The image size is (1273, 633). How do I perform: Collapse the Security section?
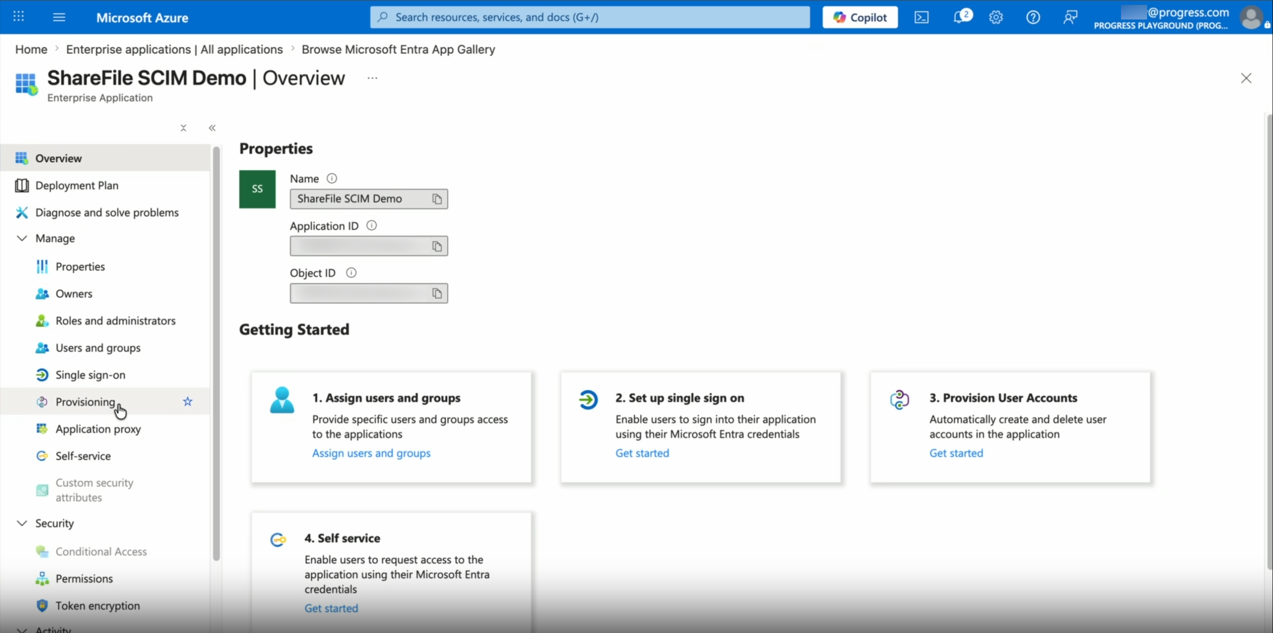[x=22, y=523]
